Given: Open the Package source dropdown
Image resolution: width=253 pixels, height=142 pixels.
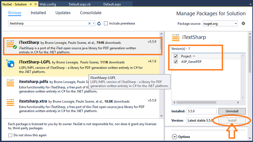Looking at the screenshot, I should pyautogui.click(x=220, y=24).
